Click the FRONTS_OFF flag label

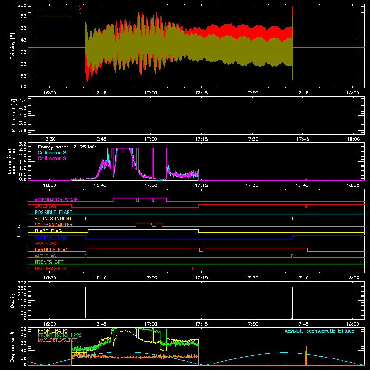49,262
